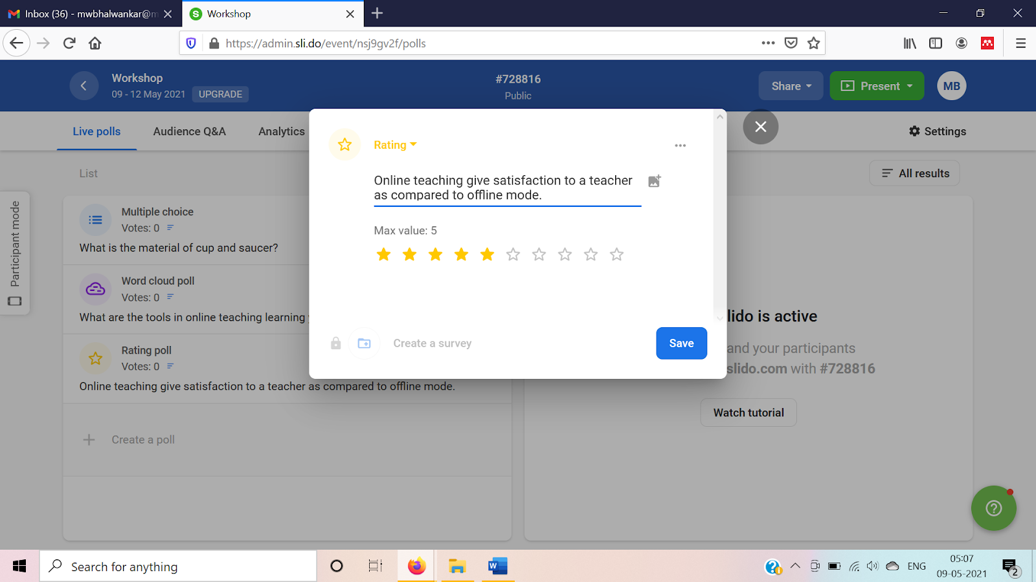
Task: Show tracking protection shield info
Action: point(191,43)
